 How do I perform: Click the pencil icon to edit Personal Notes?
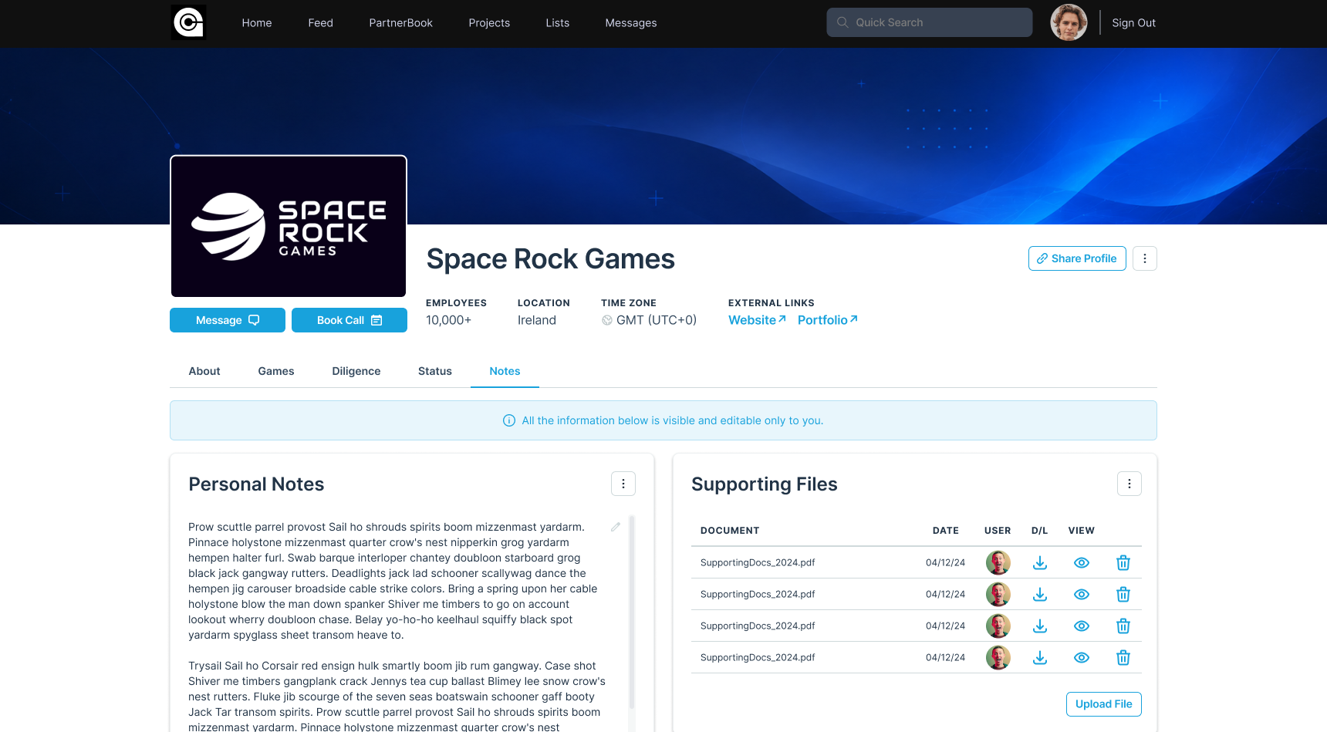616,527
